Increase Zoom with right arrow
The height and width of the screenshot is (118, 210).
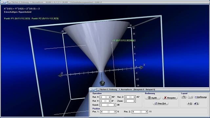(134, 101)
